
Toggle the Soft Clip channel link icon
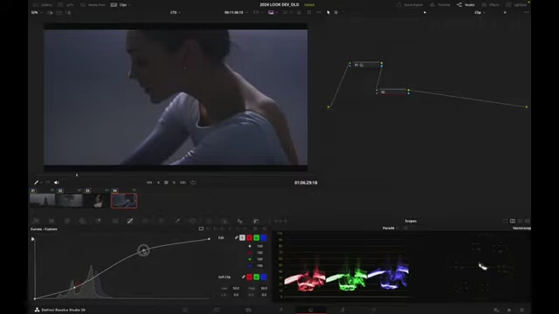(244, 276)
